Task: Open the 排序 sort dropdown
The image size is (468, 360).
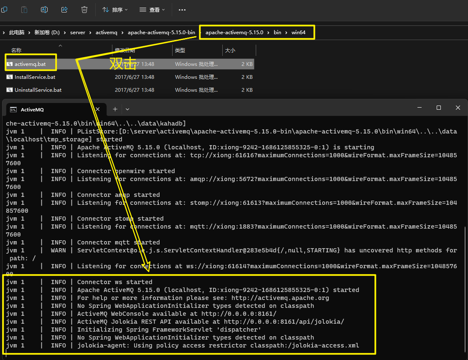Action: (x=115, y=10)
